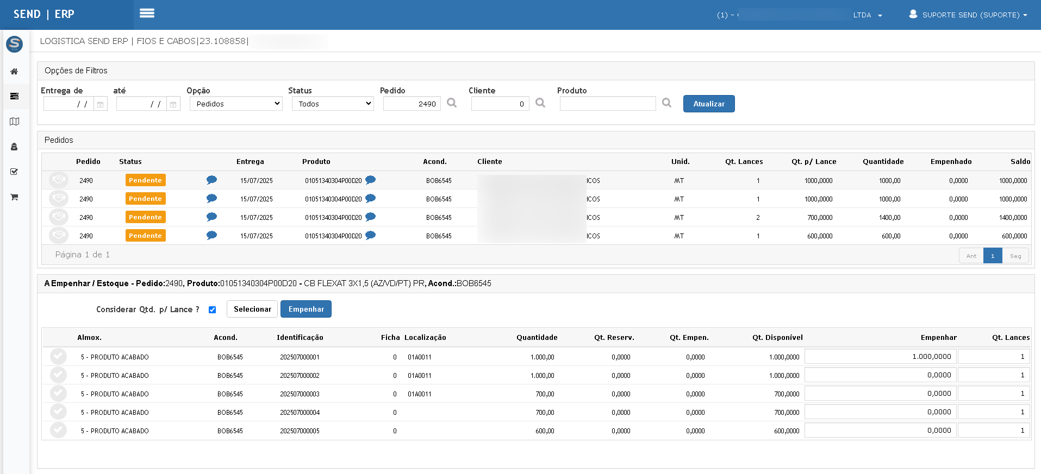Click the search magnifier next to Produto
Viewport: 1041px width, 474px height.
667,103
